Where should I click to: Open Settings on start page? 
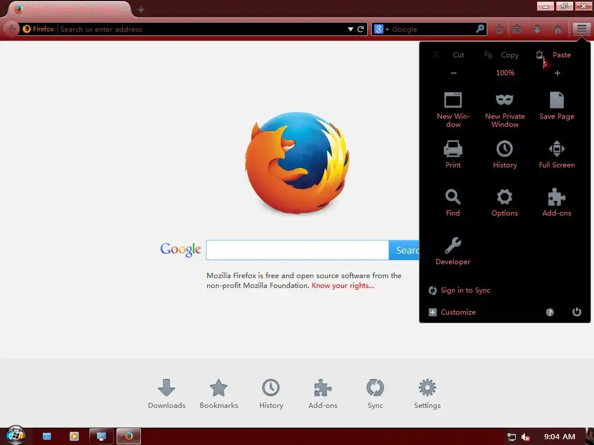pyautogui.click(x=428, y=394)
